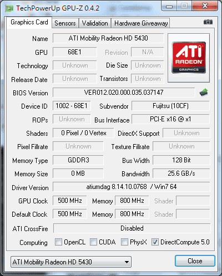Click the Release Date label
This screenshot has height=276, width=222.
[x=29, y=80]
